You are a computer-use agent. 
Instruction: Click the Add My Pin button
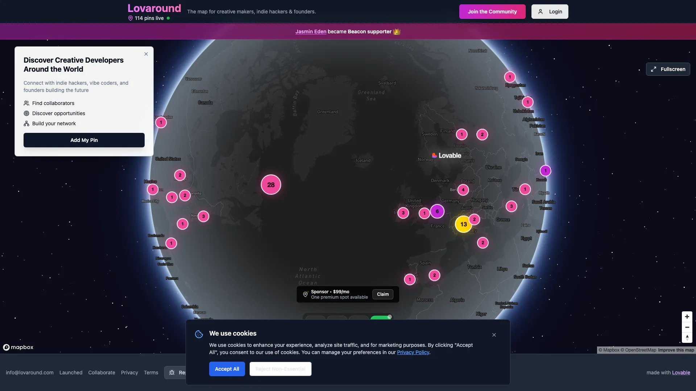point(84,140)
